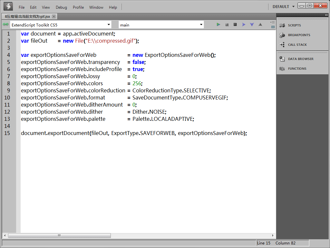Click the scrollbar right arrow

coord(273,235)
